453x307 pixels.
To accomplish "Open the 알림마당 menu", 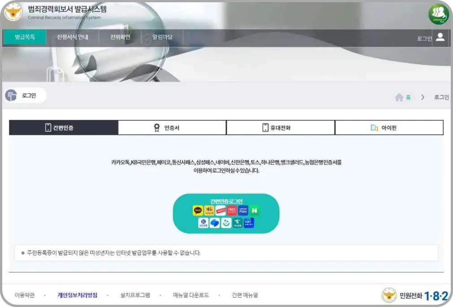I will 163,38.
